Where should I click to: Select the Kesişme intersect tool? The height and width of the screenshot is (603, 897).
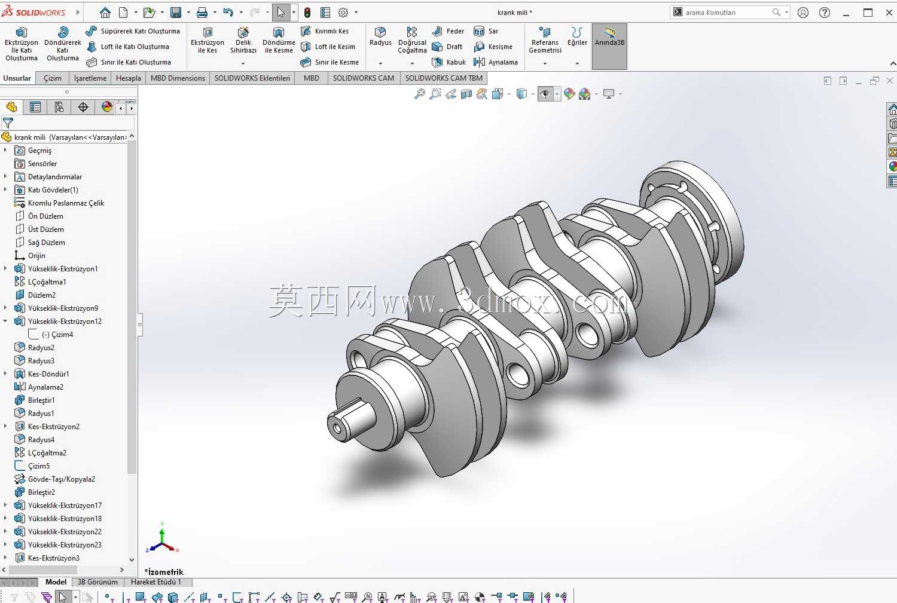(x=493, y=47)
